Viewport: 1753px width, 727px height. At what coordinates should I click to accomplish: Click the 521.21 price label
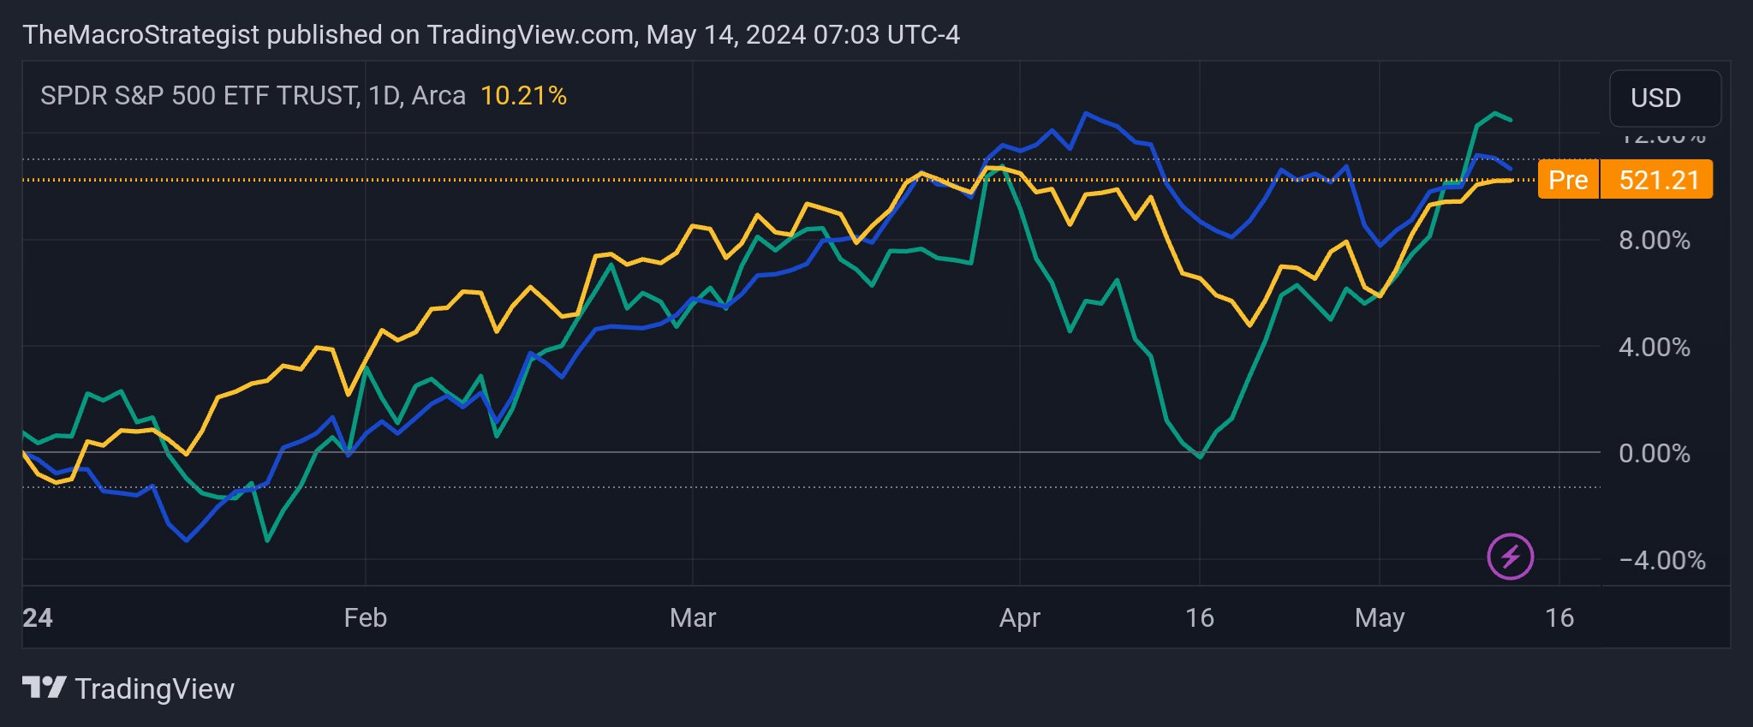pyautogui.click(x=1658, y=180)
